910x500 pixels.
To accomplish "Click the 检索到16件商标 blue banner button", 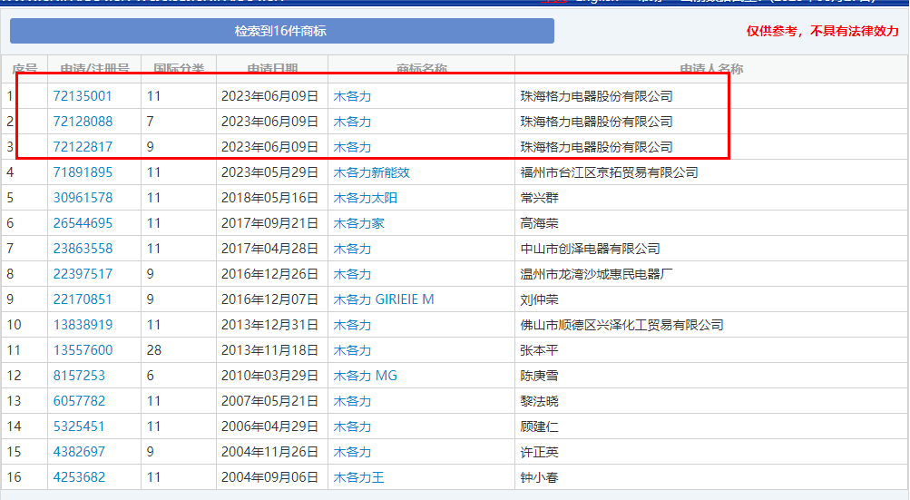I will tap(282, 31).
